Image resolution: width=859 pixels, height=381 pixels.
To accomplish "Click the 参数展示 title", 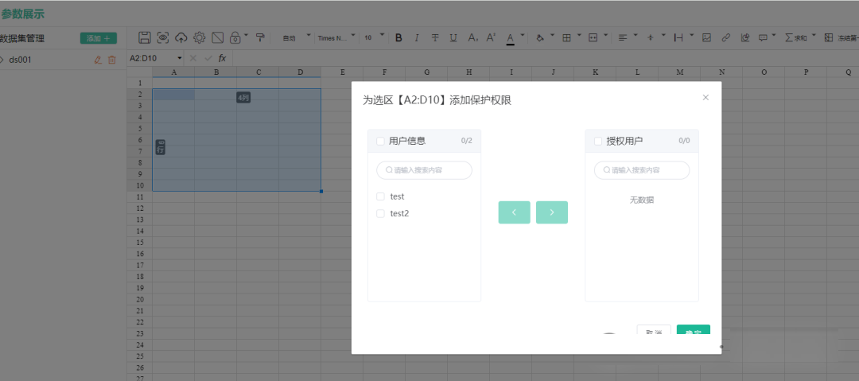I will 23,14.
